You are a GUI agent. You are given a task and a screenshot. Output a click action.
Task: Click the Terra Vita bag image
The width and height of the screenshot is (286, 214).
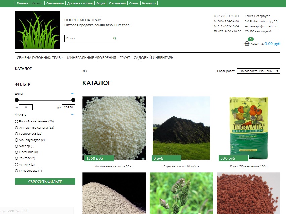(248, 128)
